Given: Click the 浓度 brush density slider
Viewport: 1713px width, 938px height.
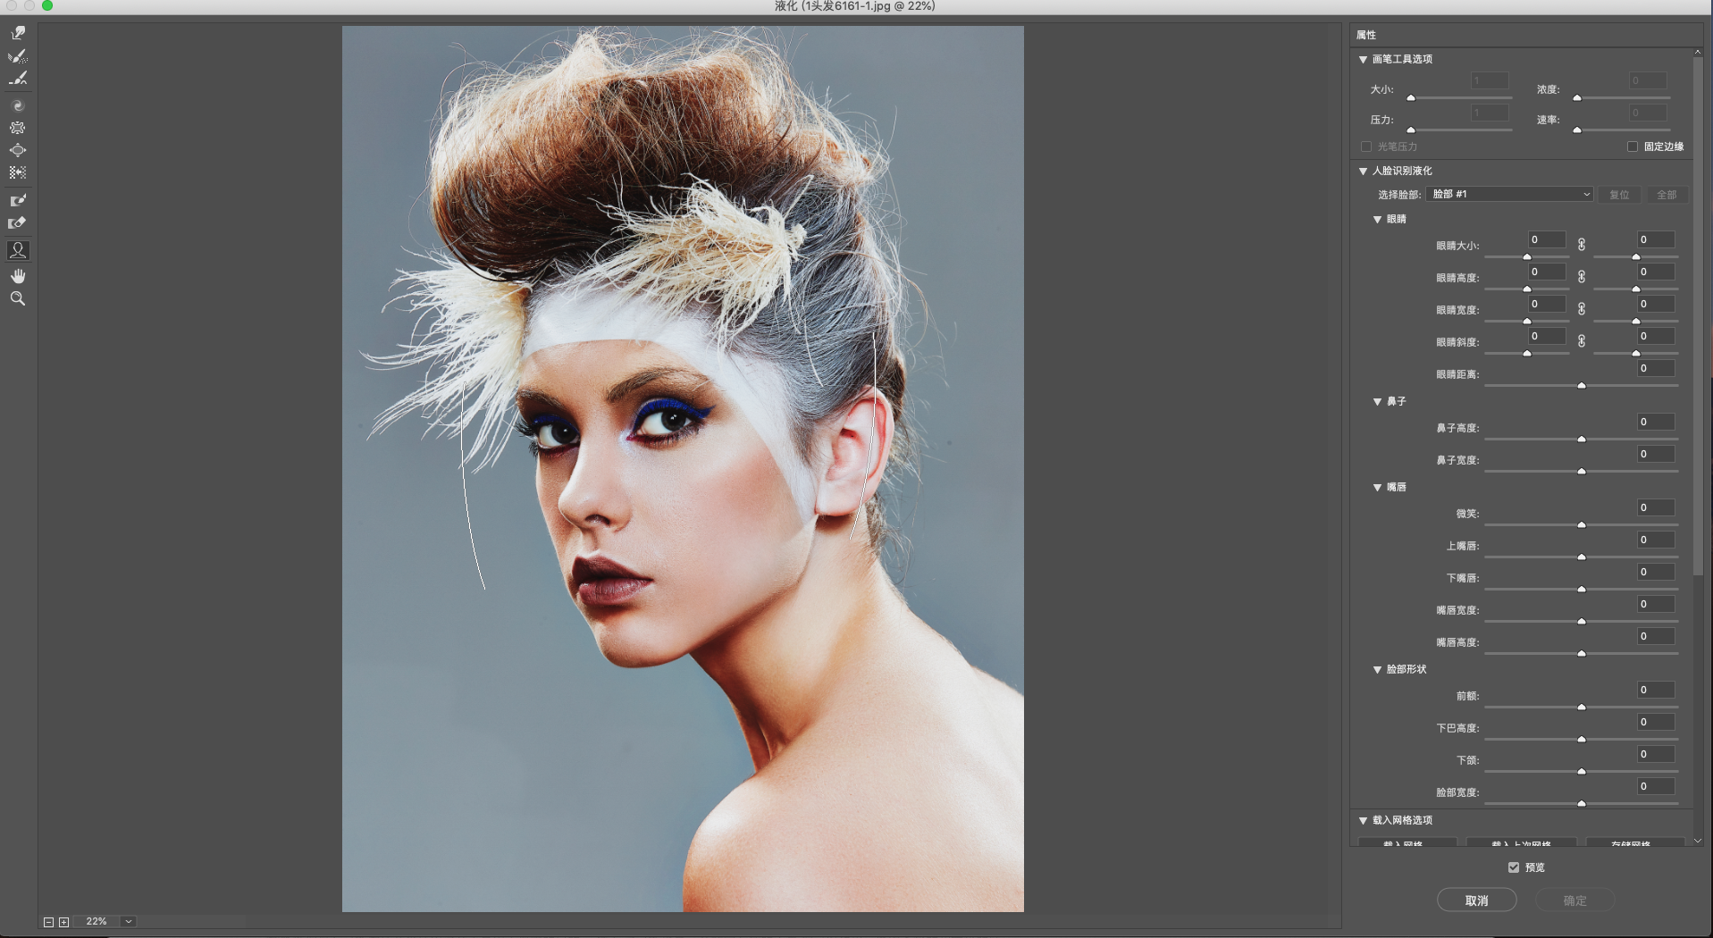Looking at the screenshot, I should tap(1622, 97).
